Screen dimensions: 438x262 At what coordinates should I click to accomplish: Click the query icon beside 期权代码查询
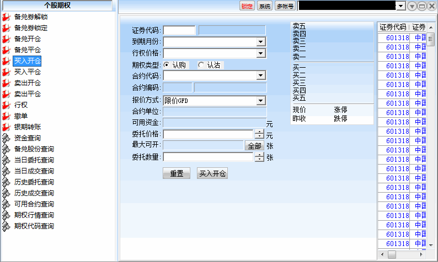click(x=6, y=226)
